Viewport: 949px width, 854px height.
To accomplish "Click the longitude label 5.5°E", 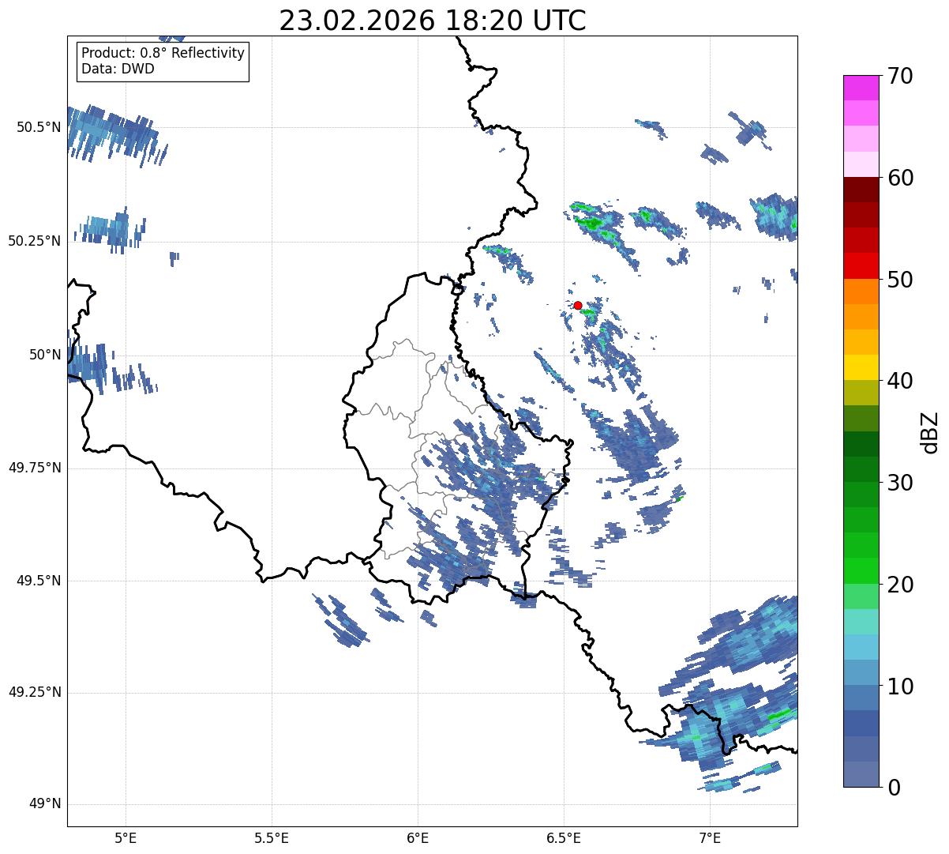I will coord(272,838).
